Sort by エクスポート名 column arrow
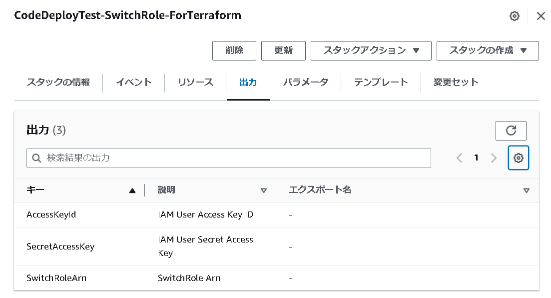The image size is (551, 298). [x=526, y=190]
